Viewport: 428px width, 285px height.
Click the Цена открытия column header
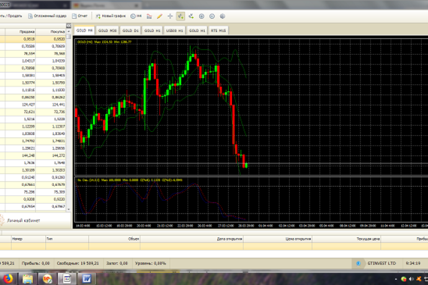coord(278,239)
